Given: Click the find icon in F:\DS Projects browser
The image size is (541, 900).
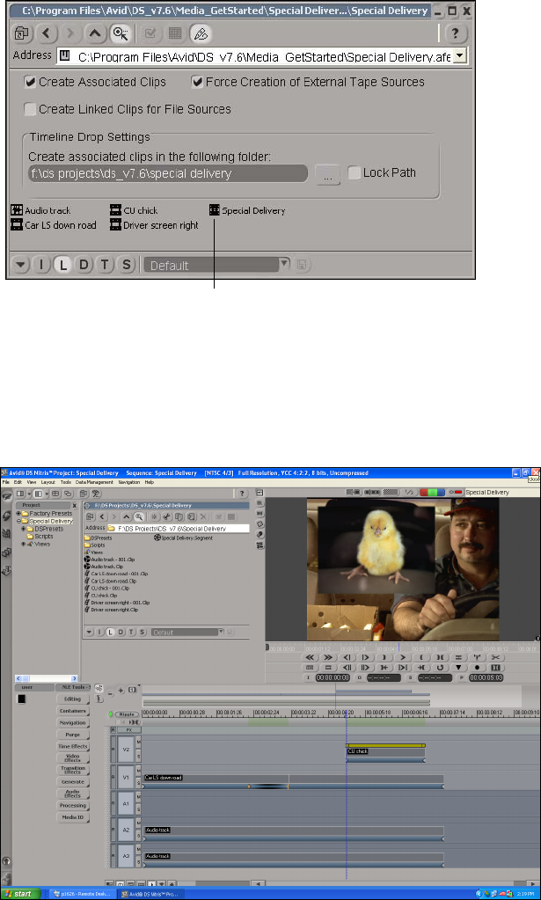Looking at the screenshot, I should (139, 517).
